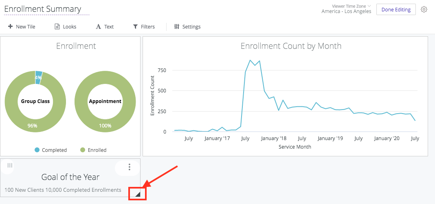Click the Text letter A icon
This screenshot has height=204, width=435.
pos(98,26)
